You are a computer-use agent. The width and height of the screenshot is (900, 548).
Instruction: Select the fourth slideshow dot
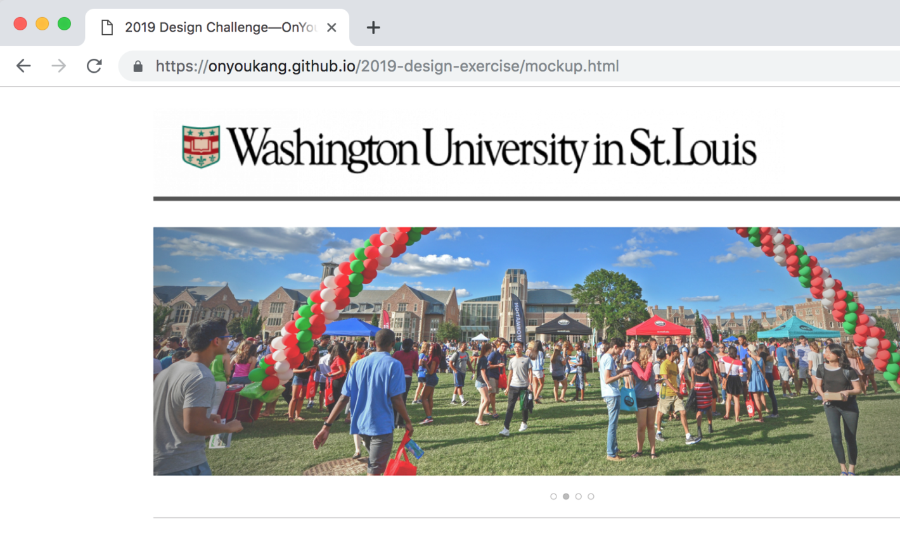coord(591,497)
